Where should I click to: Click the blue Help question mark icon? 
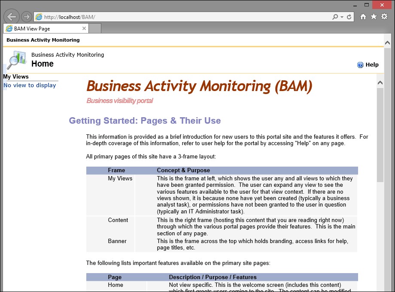[x=360, y=65]
